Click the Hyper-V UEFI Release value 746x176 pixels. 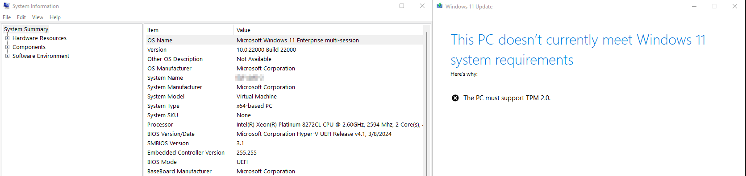[314, 134]
